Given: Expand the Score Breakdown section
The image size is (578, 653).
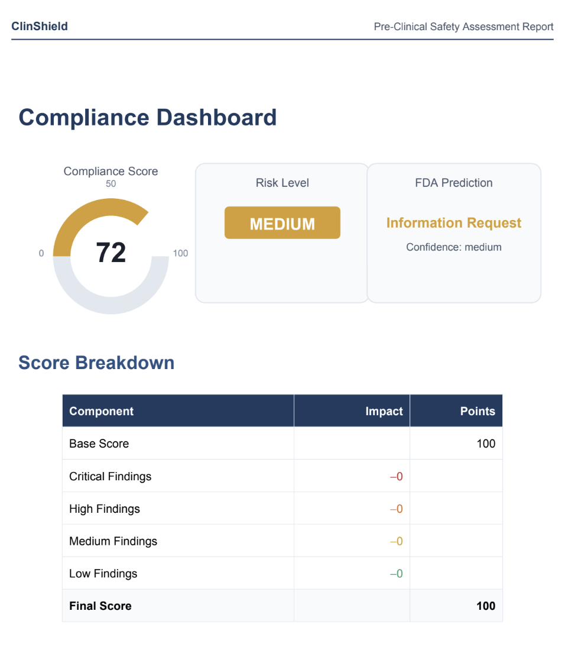Looking at the screenshot, I should (x=96, y=363).
